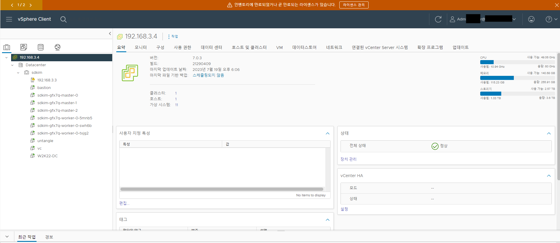Click the W2K22-DC VM icon
Viewport: 560px width, 243px height.
click(x=33, y=156)
